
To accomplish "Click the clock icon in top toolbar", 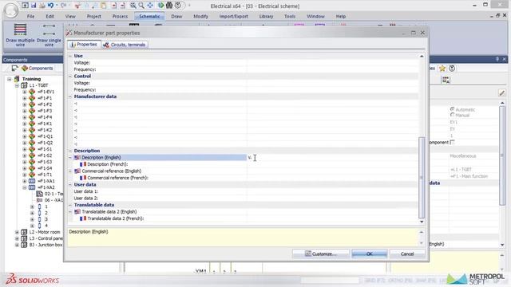I will [x=178, y=6].
